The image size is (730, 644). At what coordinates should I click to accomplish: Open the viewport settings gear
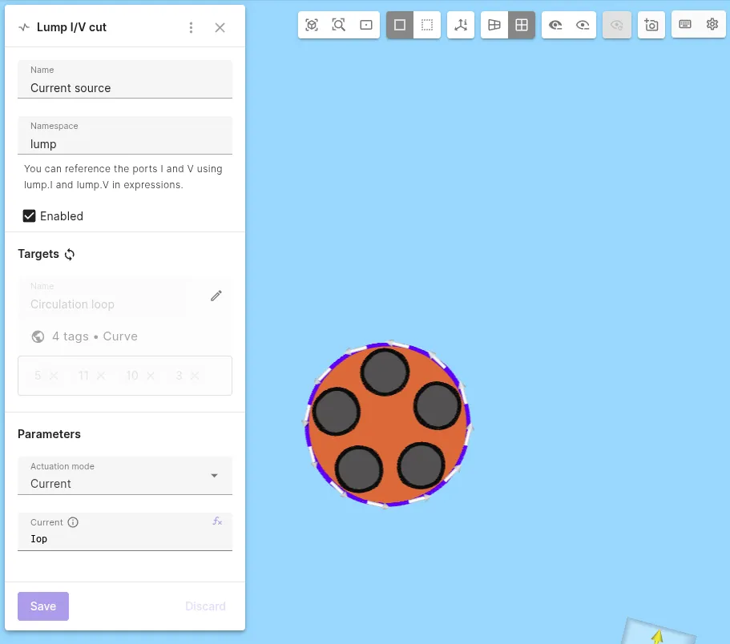(712, 24)
